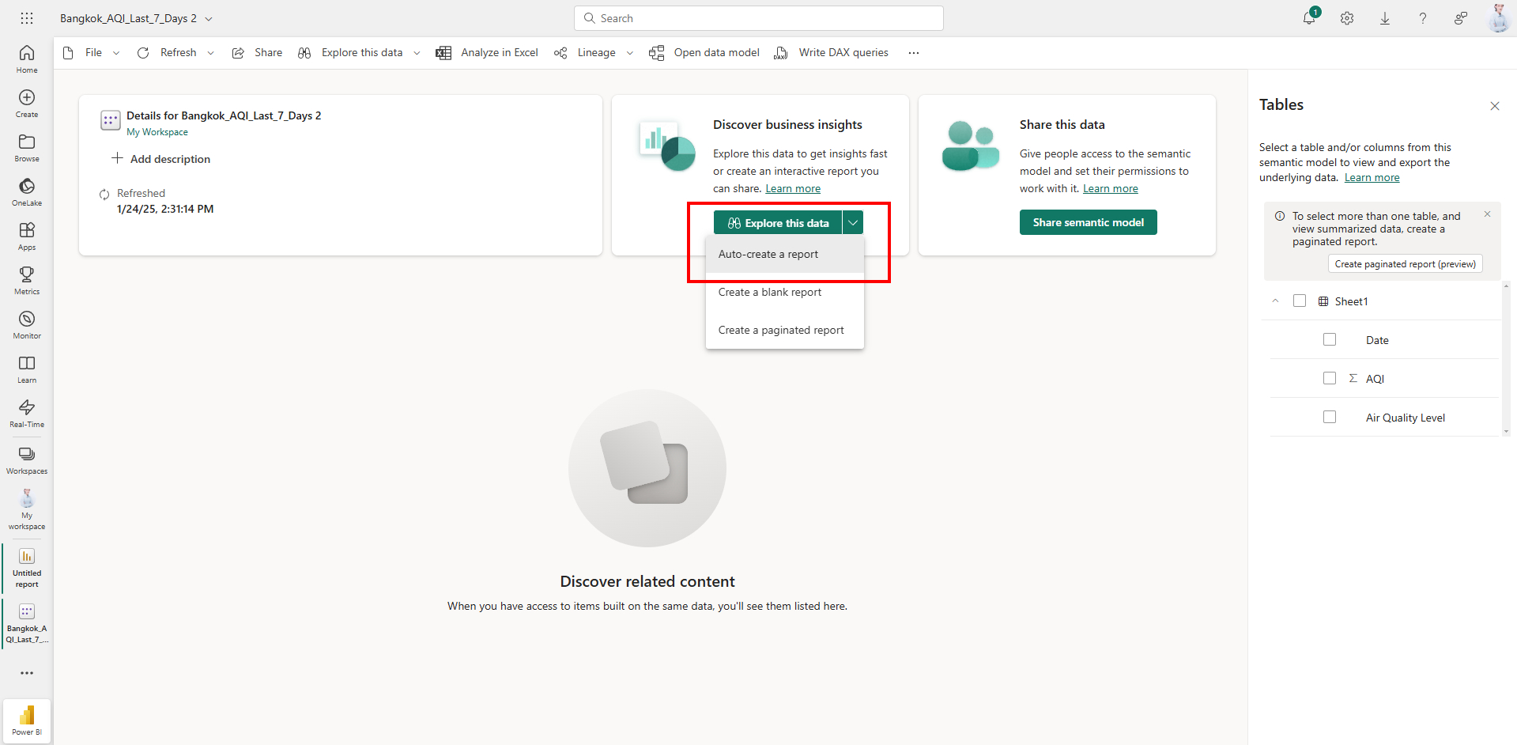Open the feedback icon in header

click(x=1461, y=18)
